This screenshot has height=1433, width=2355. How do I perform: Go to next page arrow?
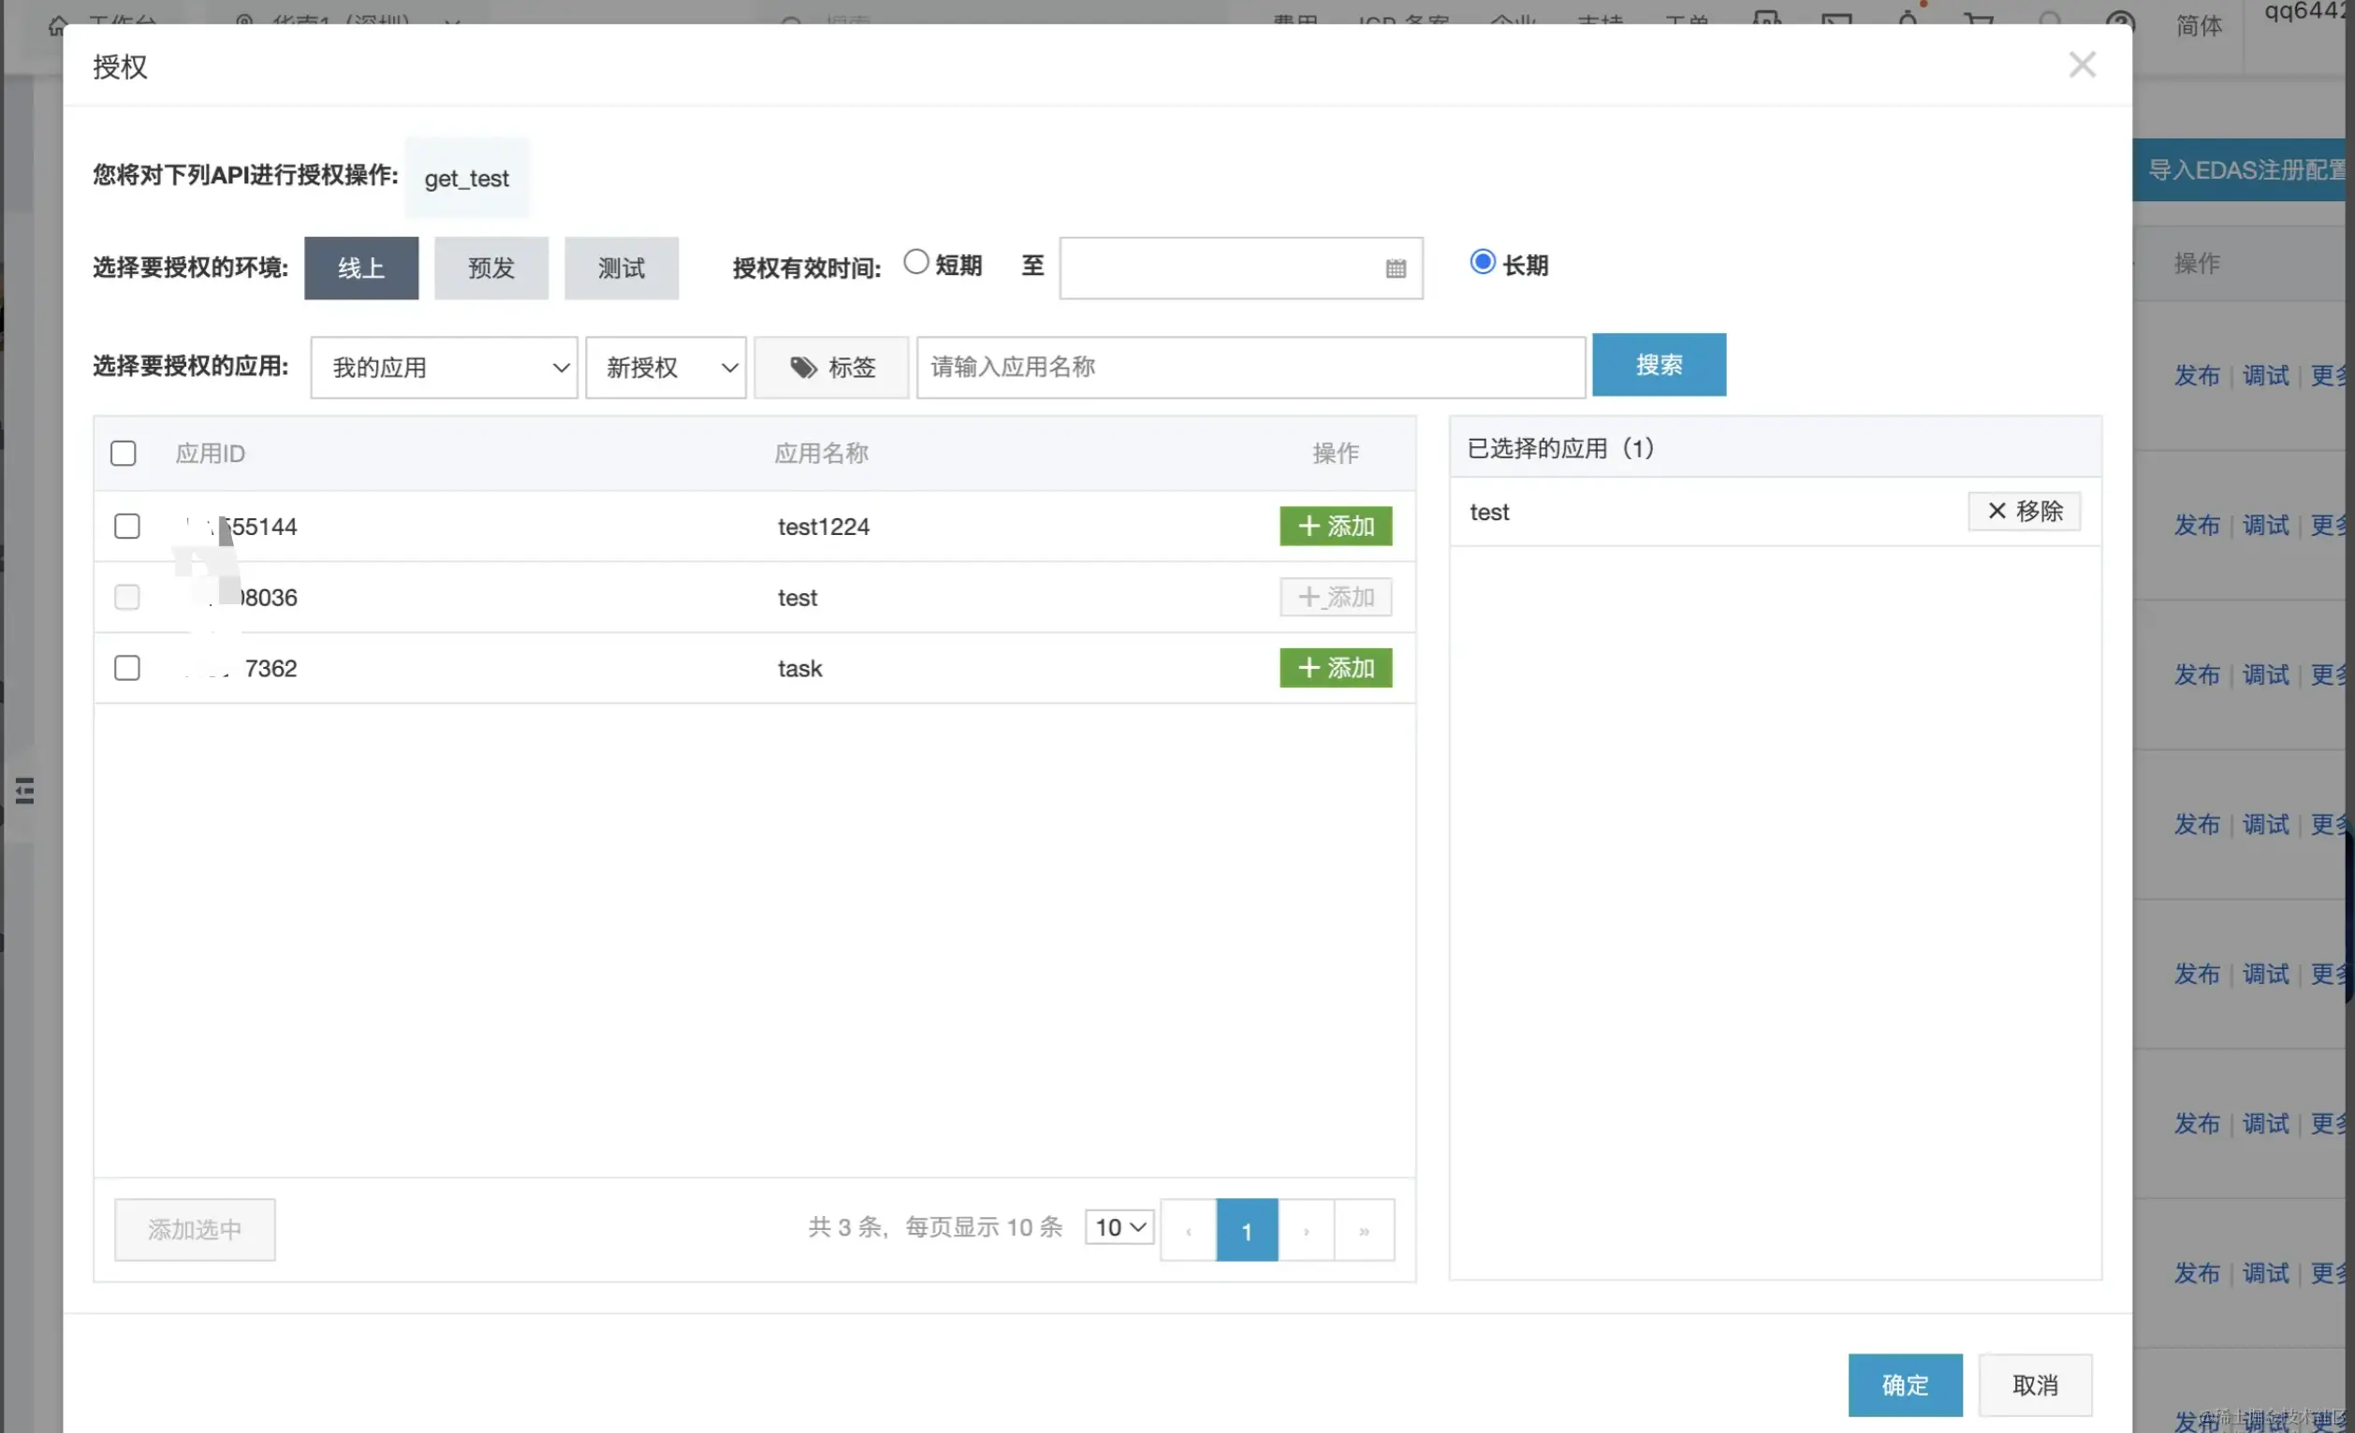1306,1229
